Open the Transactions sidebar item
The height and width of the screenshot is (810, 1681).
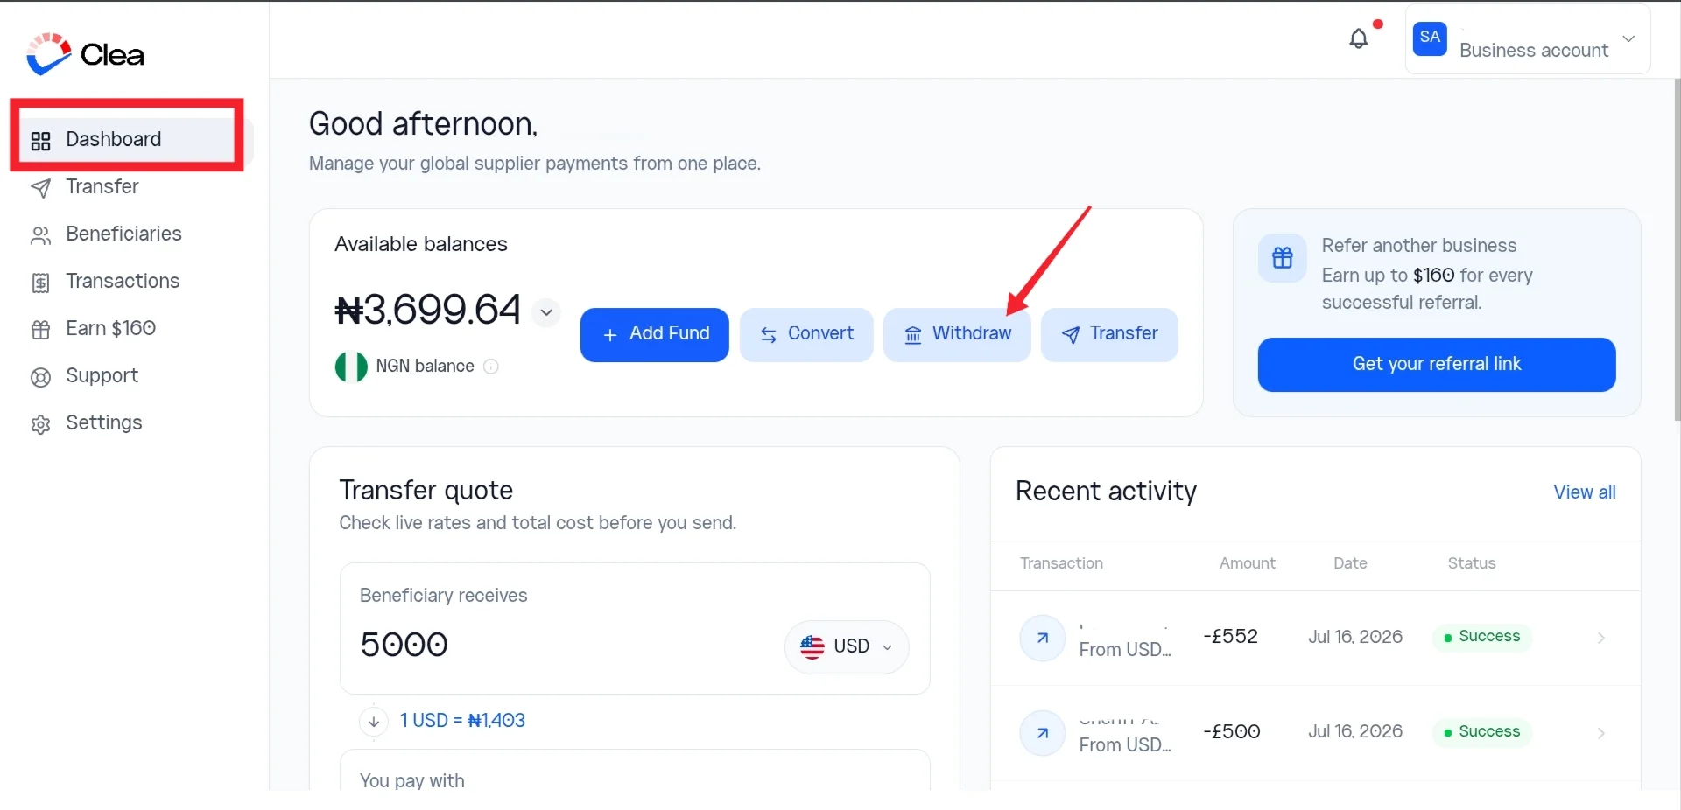(105, 282)
